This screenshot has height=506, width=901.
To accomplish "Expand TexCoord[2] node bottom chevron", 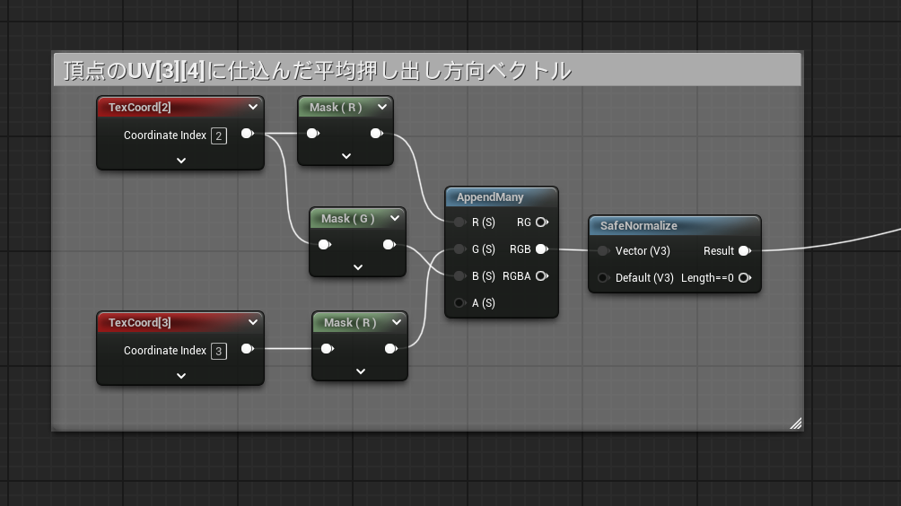I will pos(181,161).
